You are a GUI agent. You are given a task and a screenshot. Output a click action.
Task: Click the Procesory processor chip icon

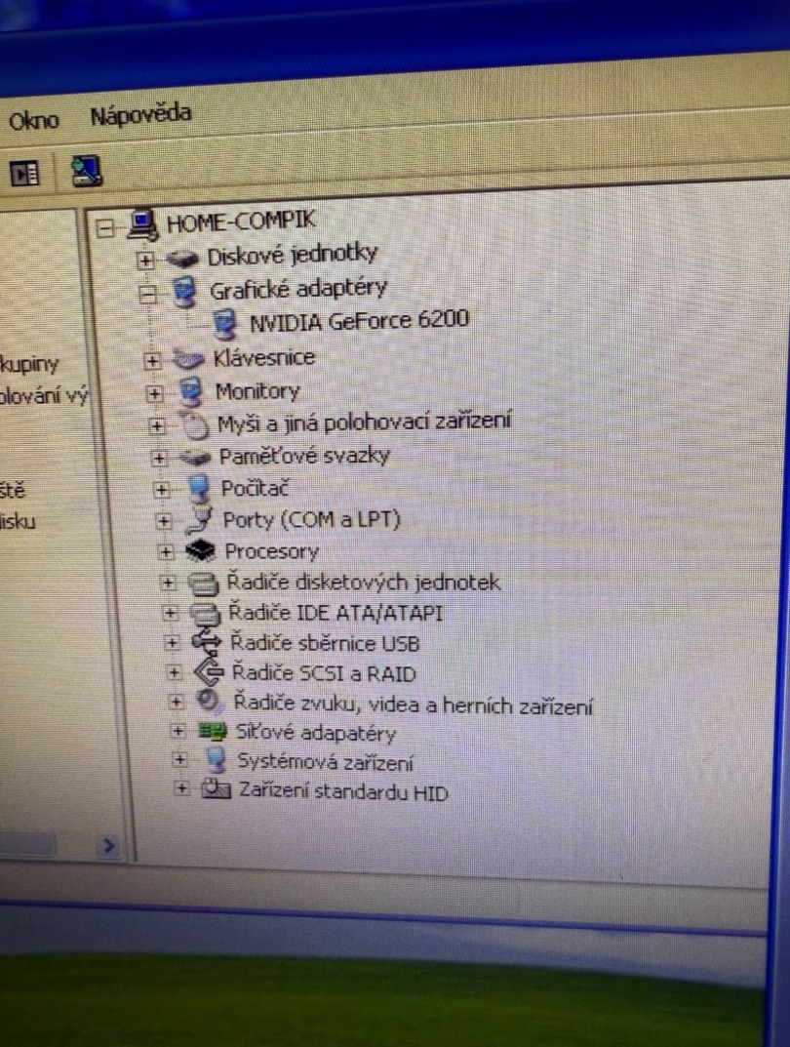(x=200, y=550)
